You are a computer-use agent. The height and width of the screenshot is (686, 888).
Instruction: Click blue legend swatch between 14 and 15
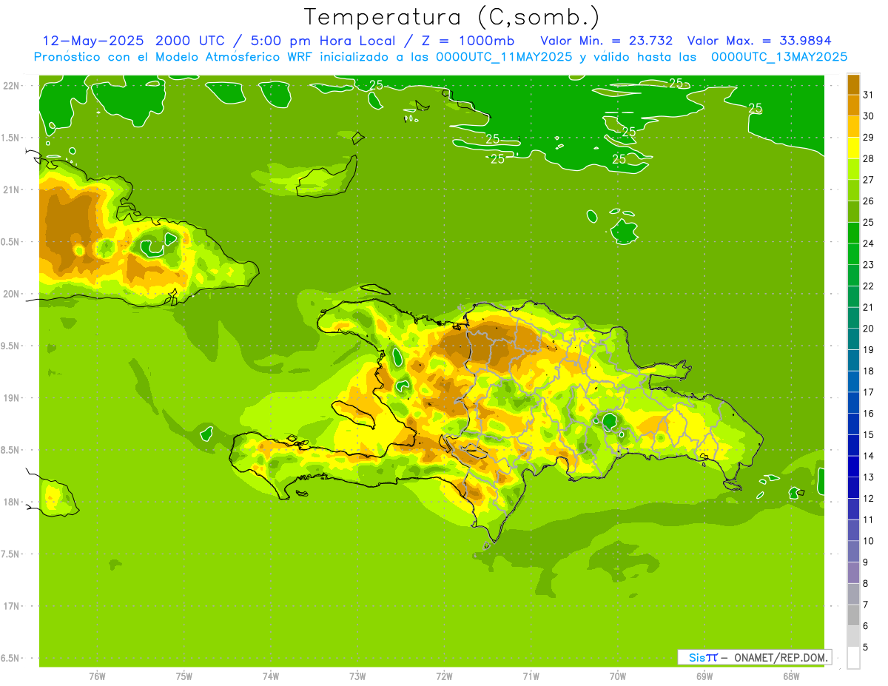853,445
